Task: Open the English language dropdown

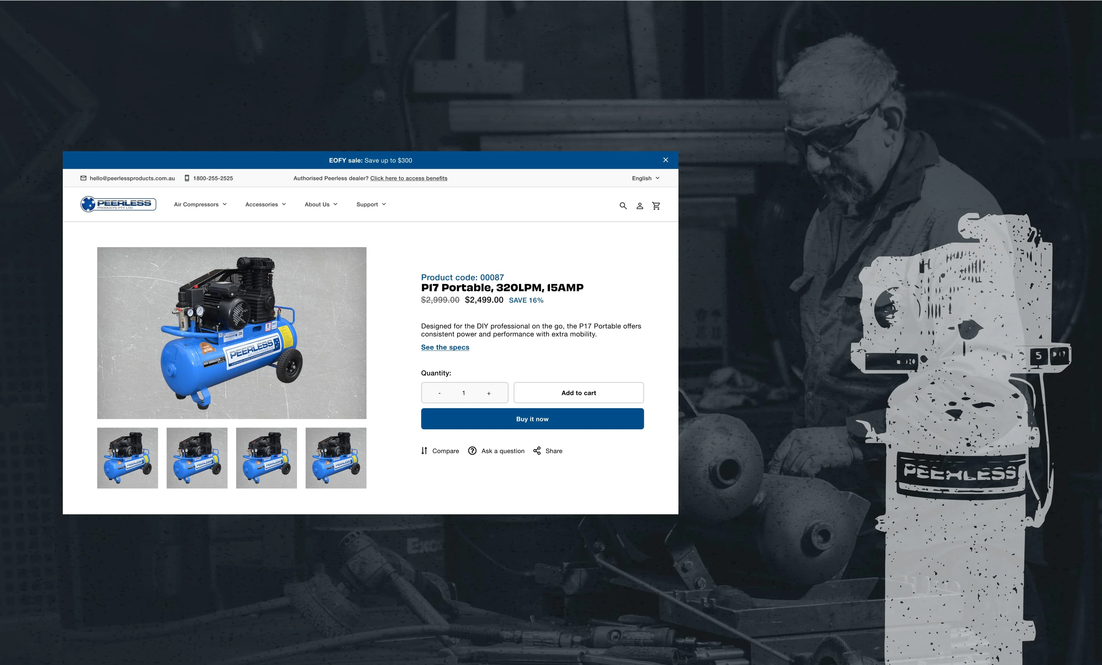Action: tap(646, 178)
